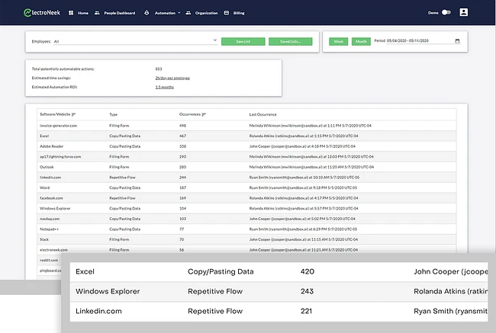This screenshot has height=333, width=496.
Task: Open the People Dashboard menu item
Action: click(x=118, y=13)
